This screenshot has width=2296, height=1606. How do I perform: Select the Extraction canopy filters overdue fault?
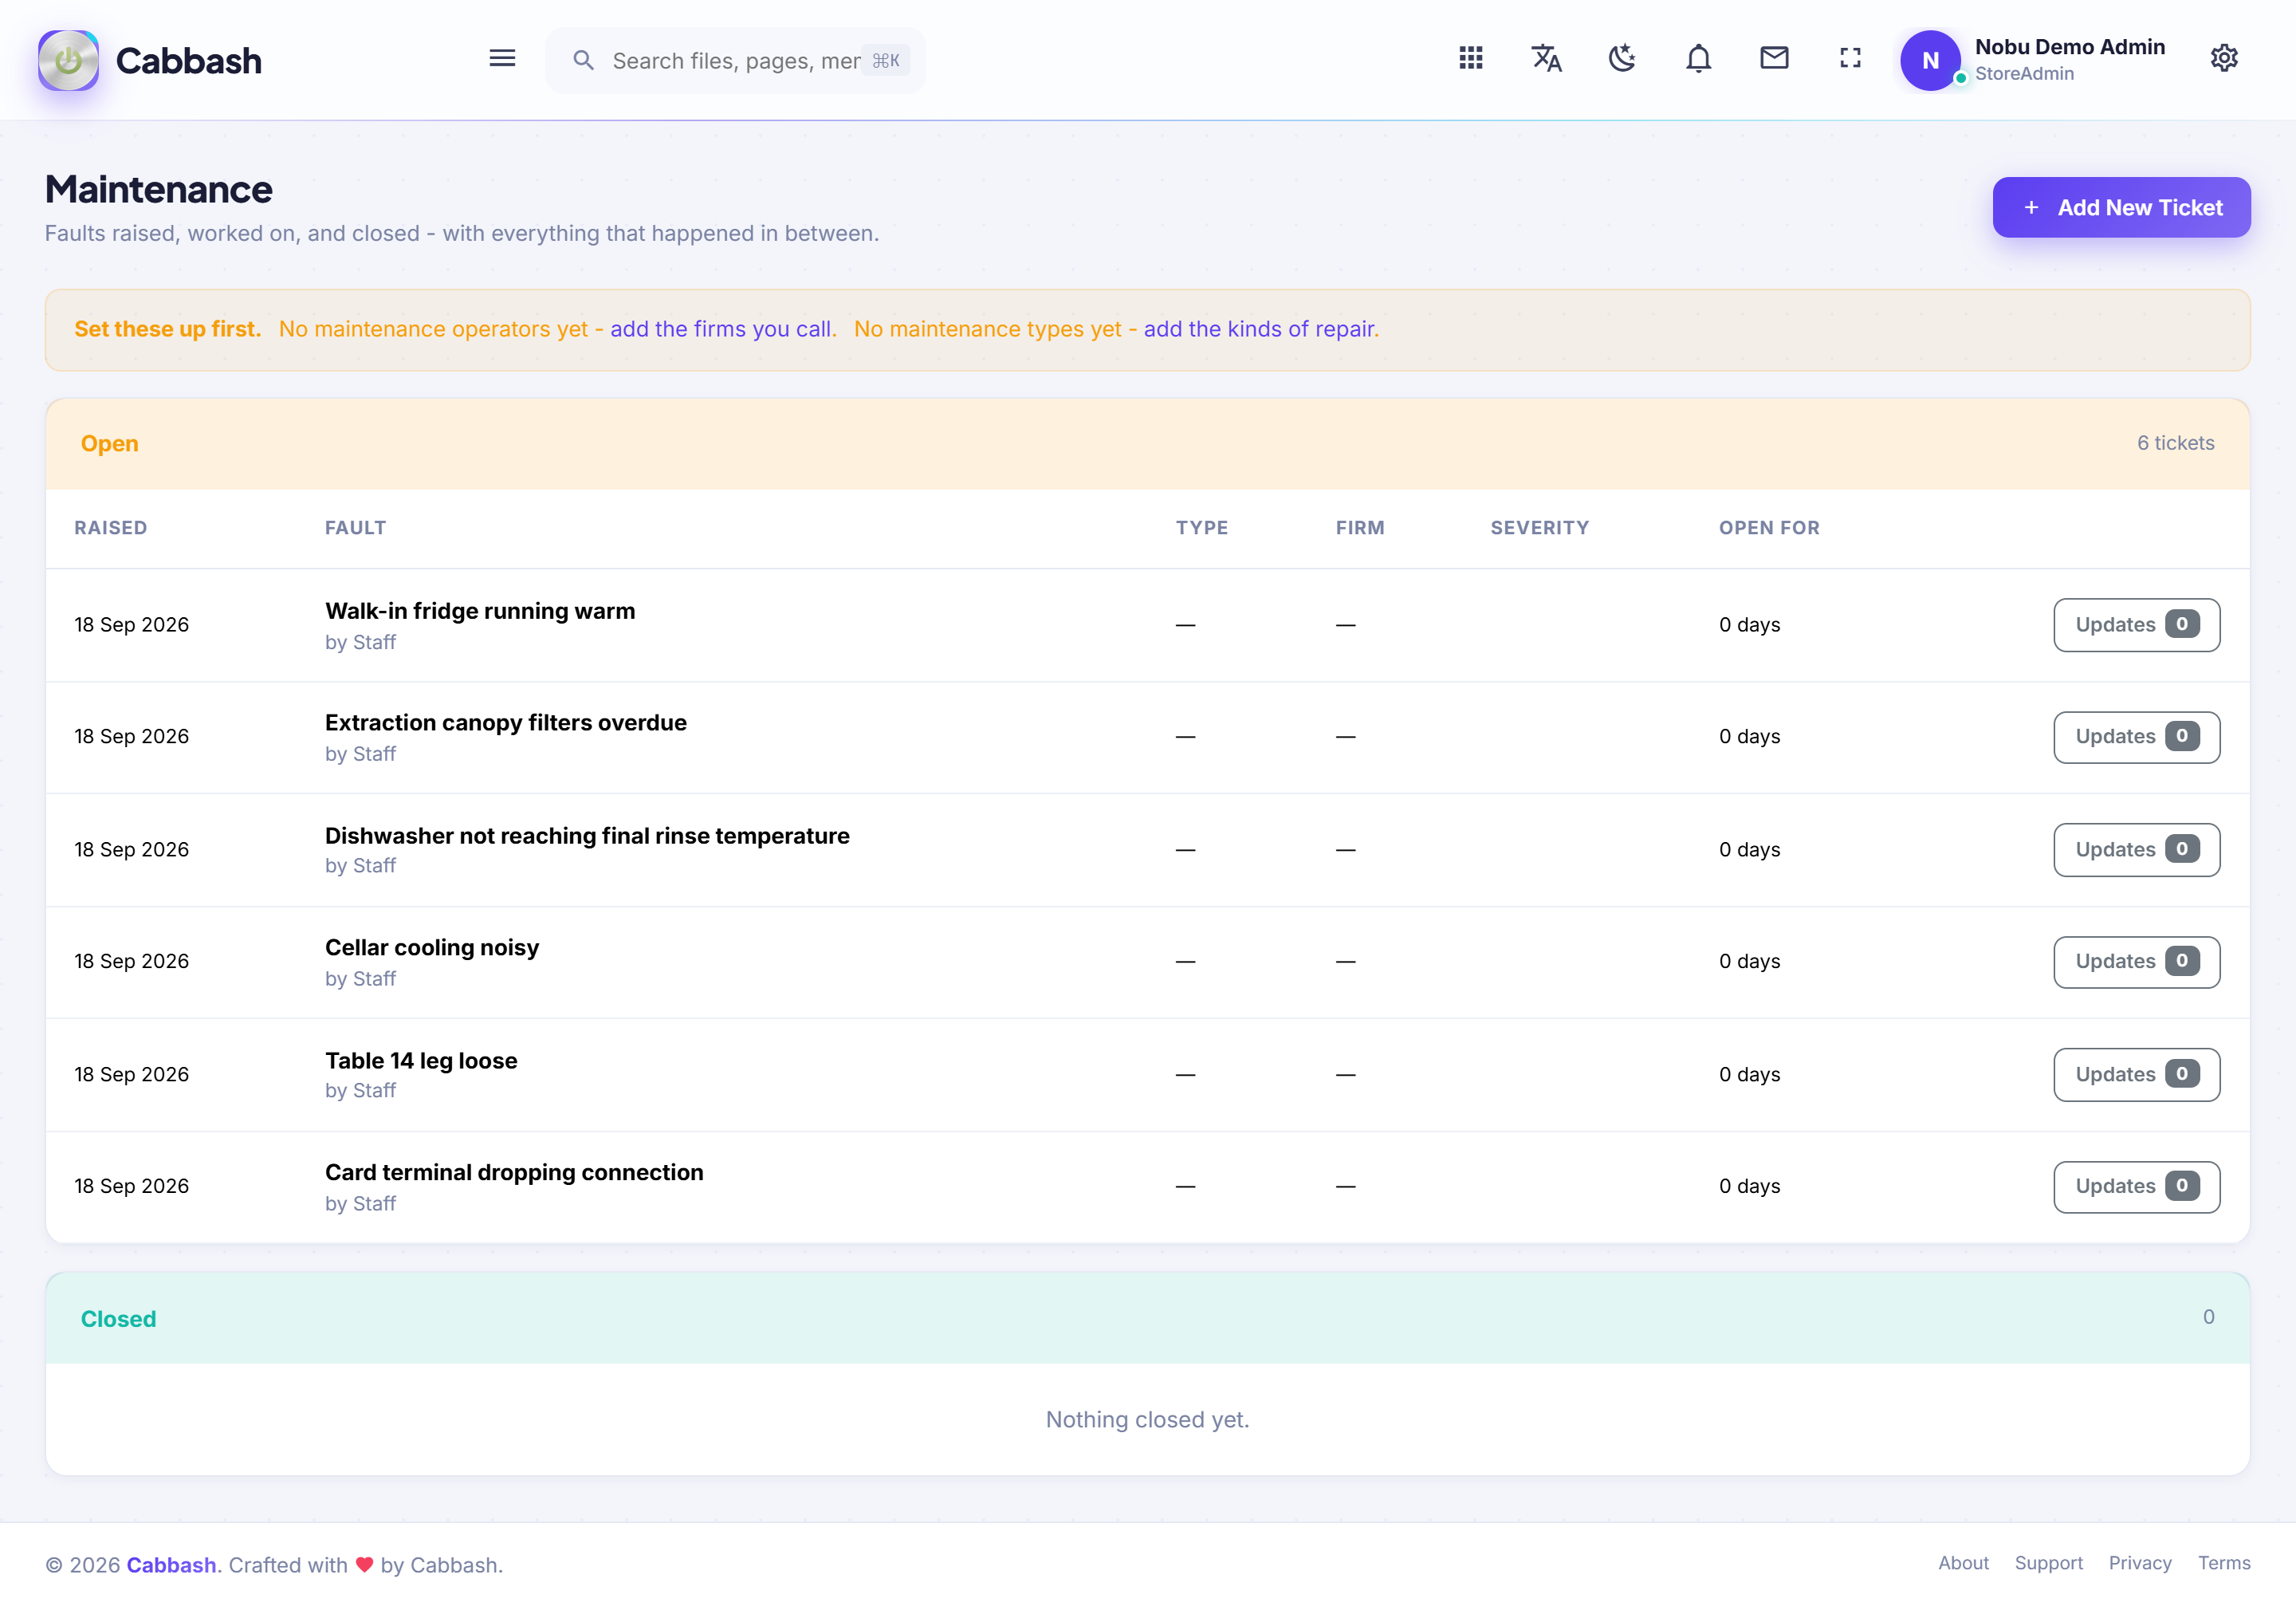click(506, 723)
